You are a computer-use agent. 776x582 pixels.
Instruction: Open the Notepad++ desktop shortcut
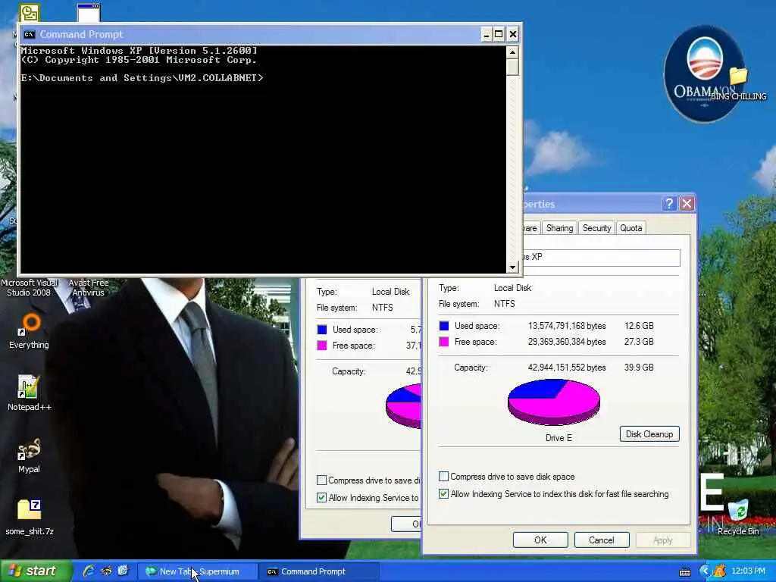point(29,393)
